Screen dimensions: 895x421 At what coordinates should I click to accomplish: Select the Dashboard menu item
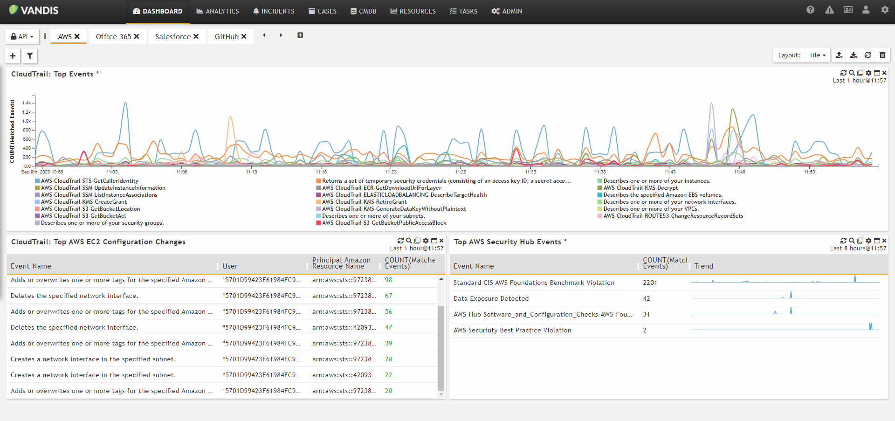(158, 11)
